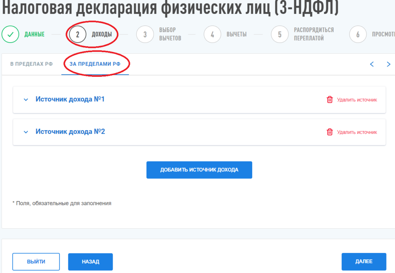This screenshot has height=273, width=395.
Task: Expand chevron of Источник дохода №2
Action: [26, 132]
